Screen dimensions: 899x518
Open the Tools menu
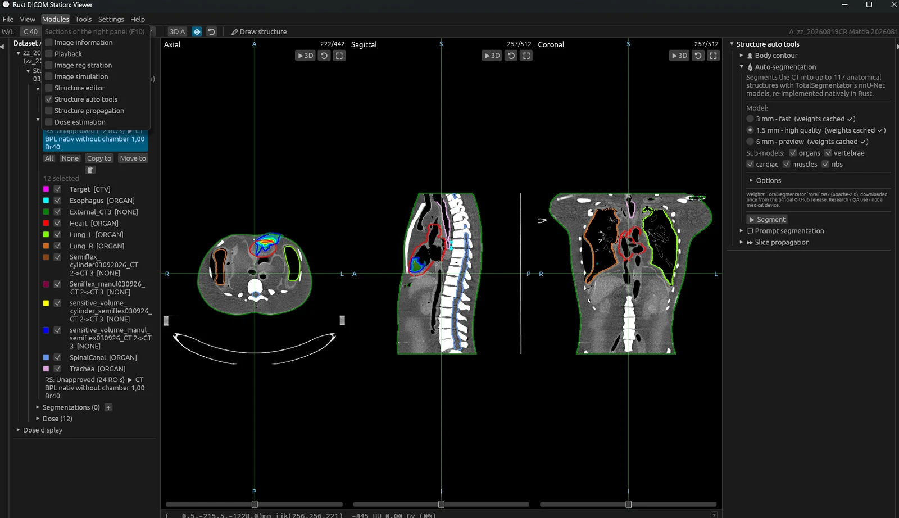83,19
